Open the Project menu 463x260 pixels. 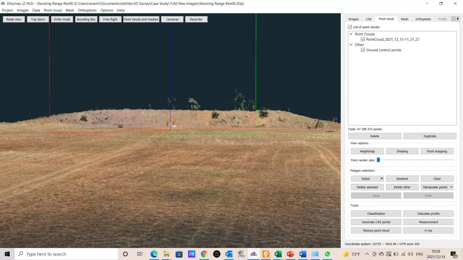[x=7, y=10]
